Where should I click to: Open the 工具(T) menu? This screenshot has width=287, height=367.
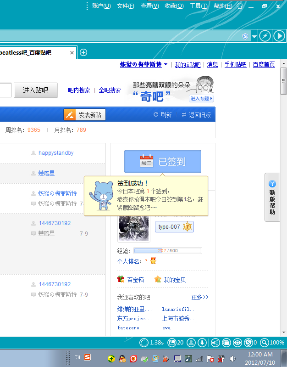[199, 6]
